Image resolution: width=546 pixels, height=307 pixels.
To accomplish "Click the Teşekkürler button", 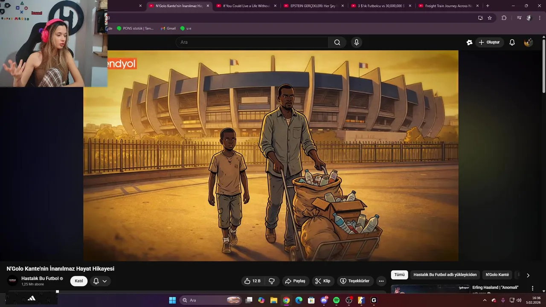I will click(x=355, y=281).
